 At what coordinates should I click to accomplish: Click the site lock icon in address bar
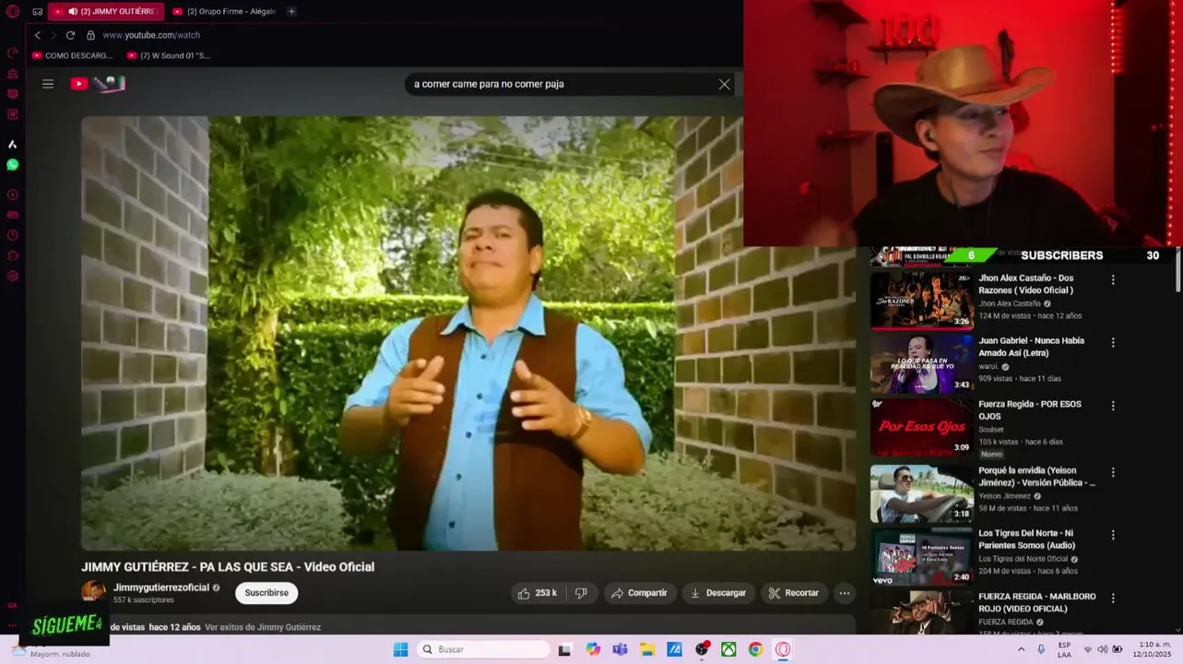point(90,35)
